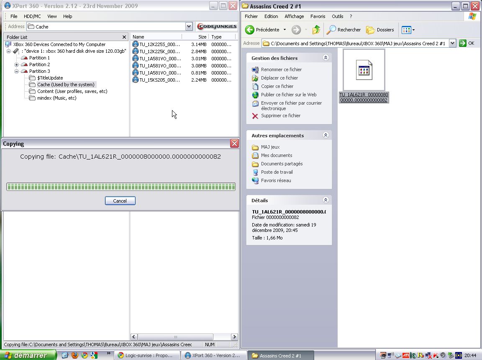Viewport: 482px width, 360px height.
Task: Open the Address dropdown in XPort 360
Action: 189,26
